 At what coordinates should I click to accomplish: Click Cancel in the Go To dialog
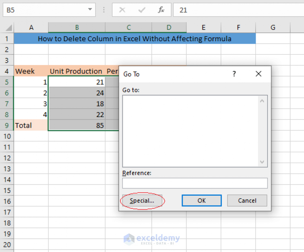[247, 200]
